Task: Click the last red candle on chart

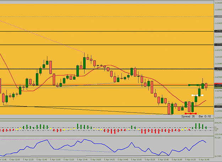Action: click(x=206, y=86)
